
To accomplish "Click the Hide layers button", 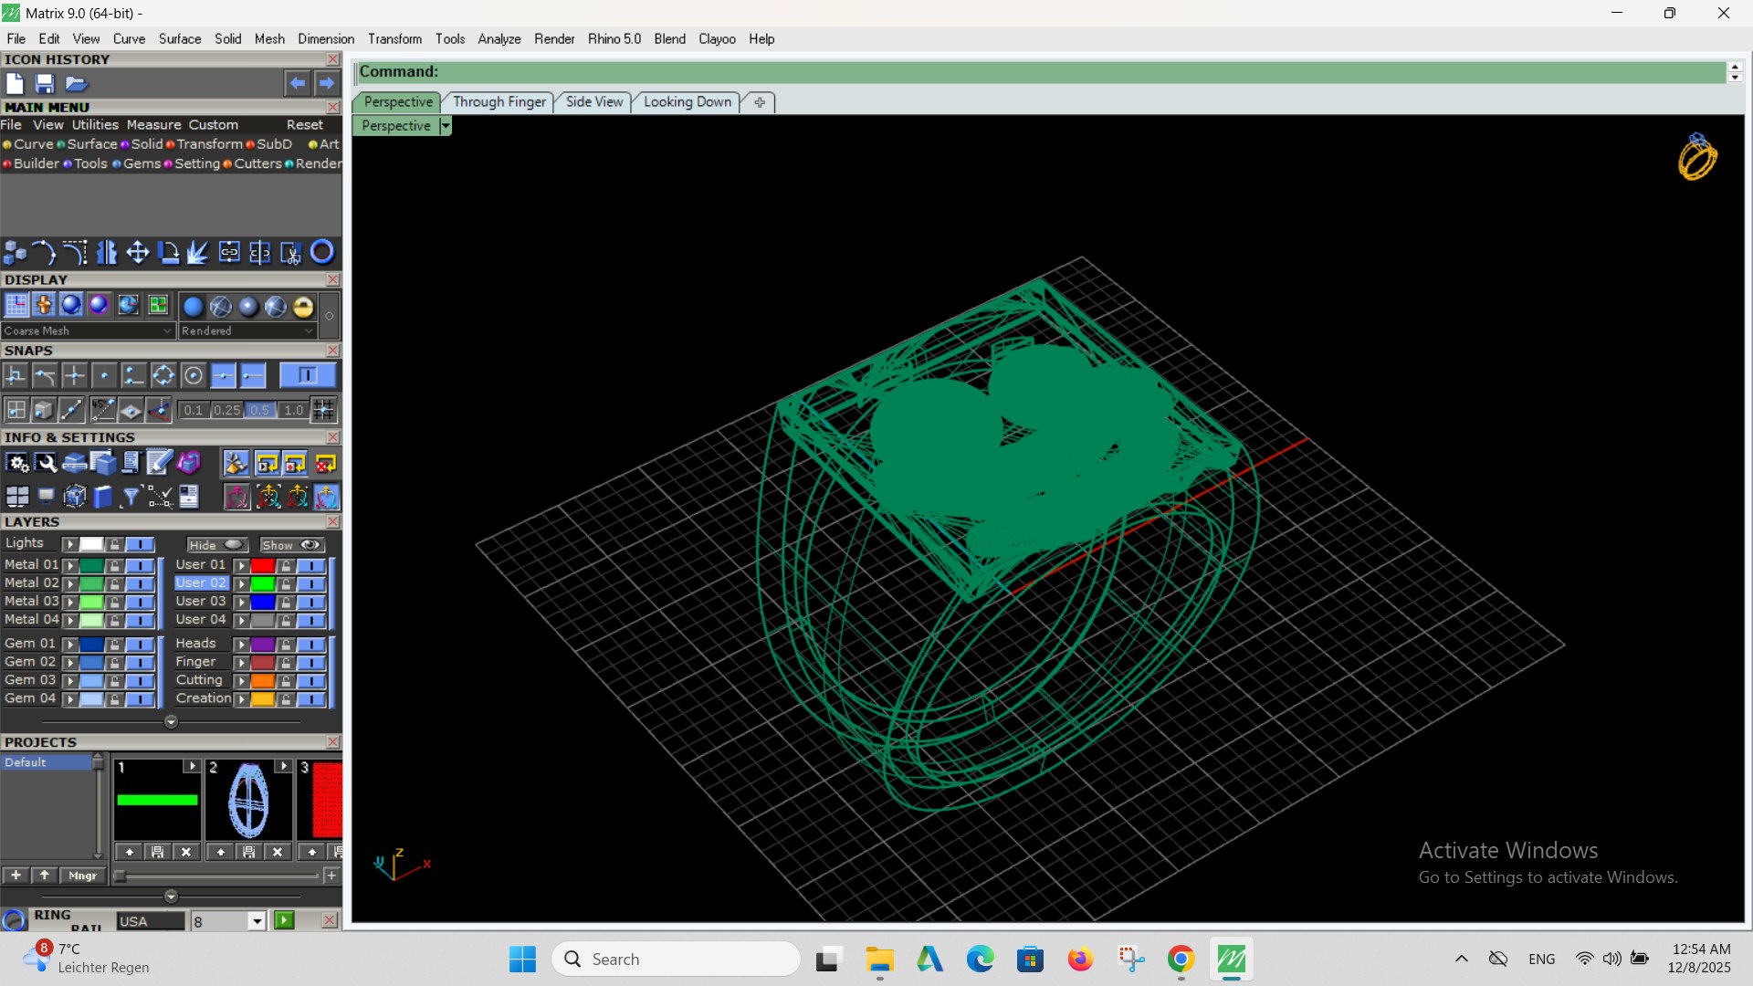I will pyautogui.click(x=217, y=545).
